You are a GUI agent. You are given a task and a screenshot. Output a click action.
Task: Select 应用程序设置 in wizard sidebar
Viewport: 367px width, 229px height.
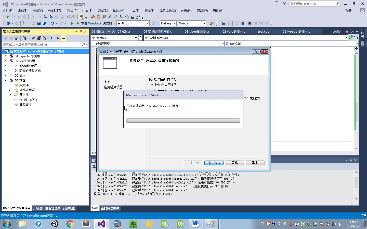113,87
